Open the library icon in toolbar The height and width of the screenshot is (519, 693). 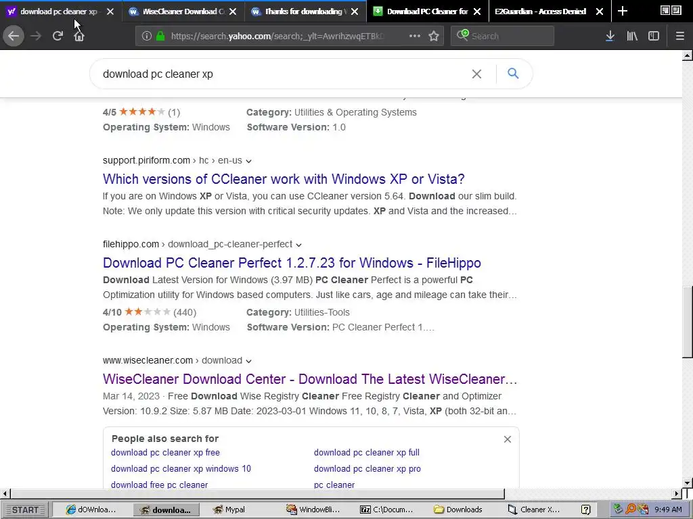coord(632,36)
